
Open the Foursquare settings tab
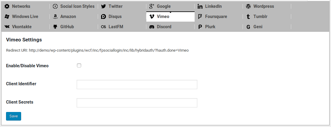[x=216, y=17]
